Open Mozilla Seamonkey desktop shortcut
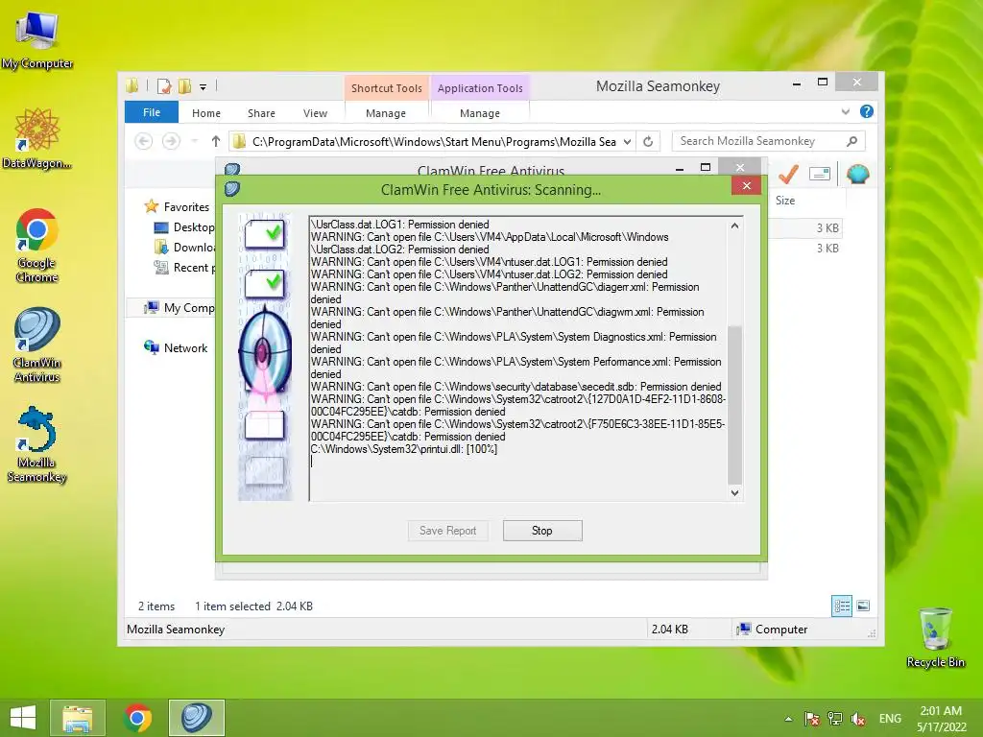Screen dimensions: 983x737 tap(37, 443)
